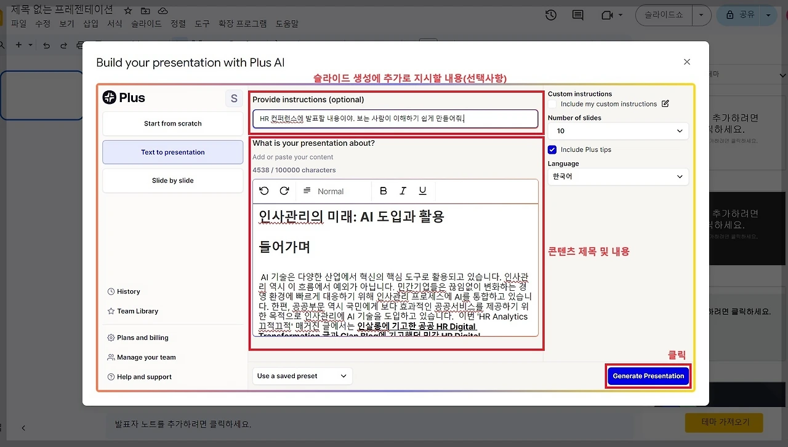Viewport: 788px width, 447px height.
Task: Select the Start from scratch option
Action: pos(173,124)
